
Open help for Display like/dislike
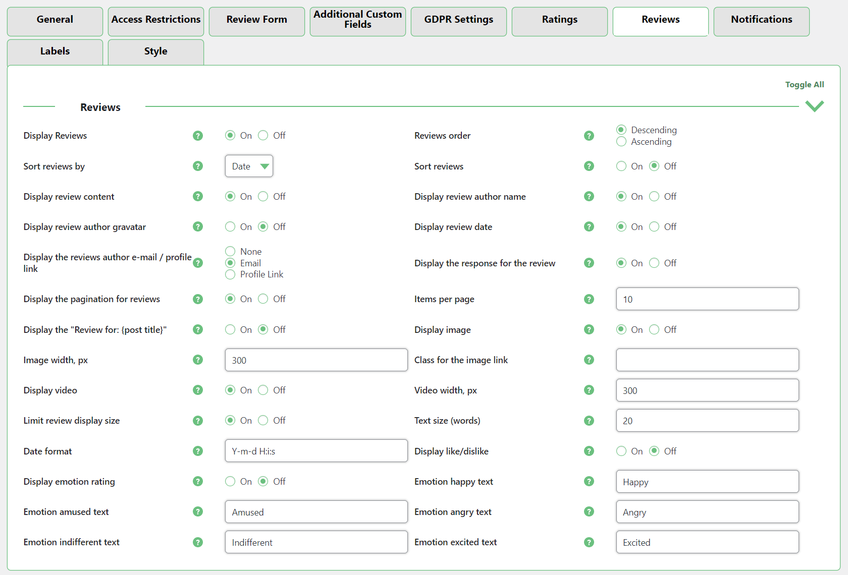coord(589,451)
